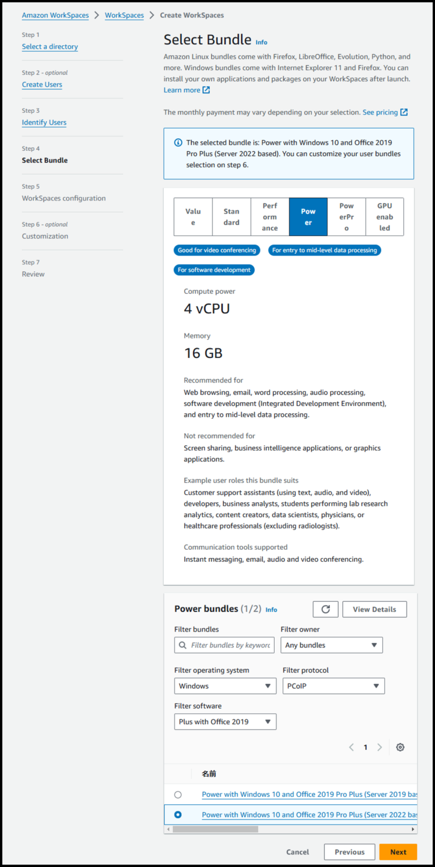
Task: Click Step 5 WorkSpaces configuration text
Action: [x=64, y=198]
